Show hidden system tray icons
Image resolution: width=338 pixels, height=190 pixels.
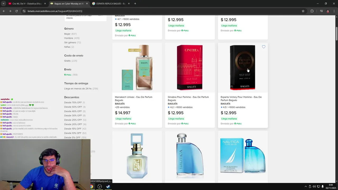[x=306, y=187]
